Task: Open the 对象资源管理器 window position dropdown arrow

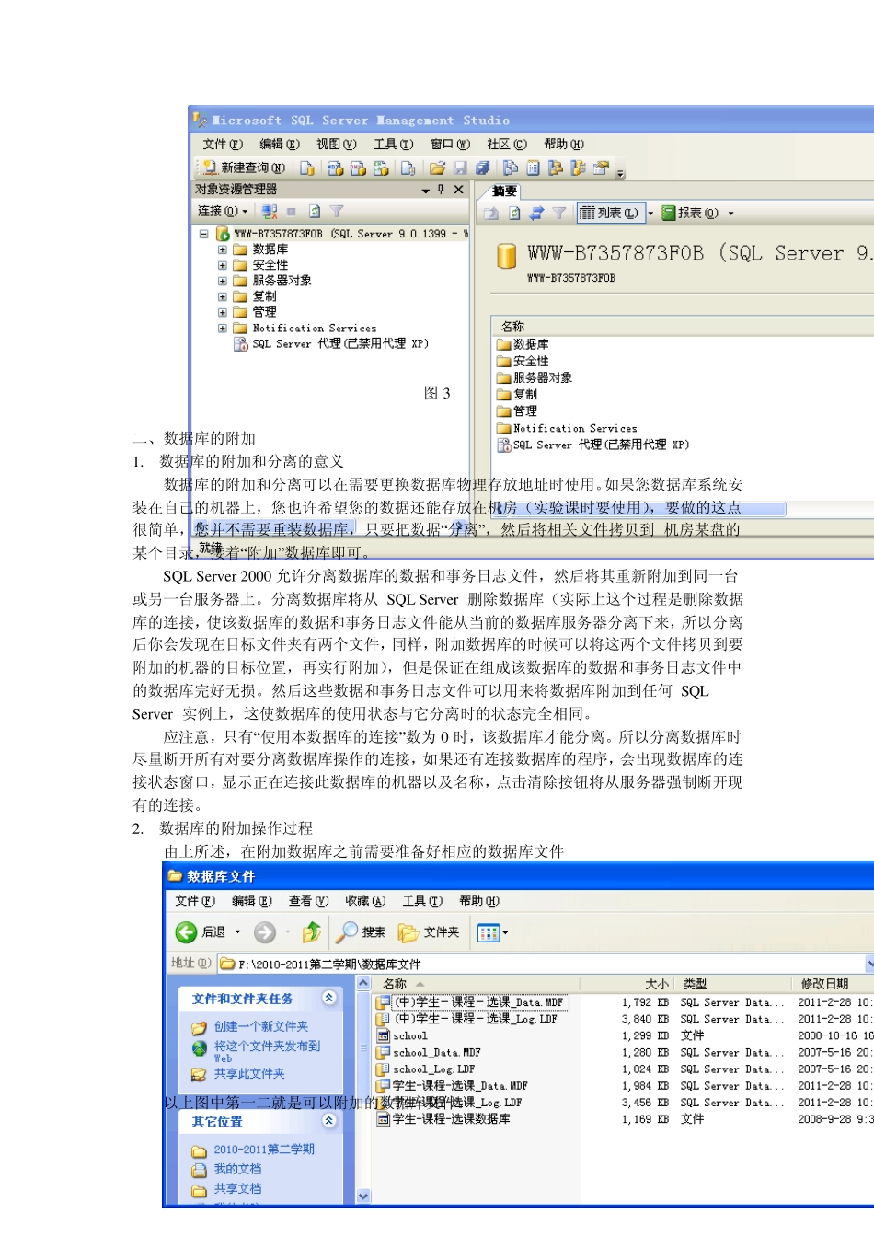Action: 426,190
